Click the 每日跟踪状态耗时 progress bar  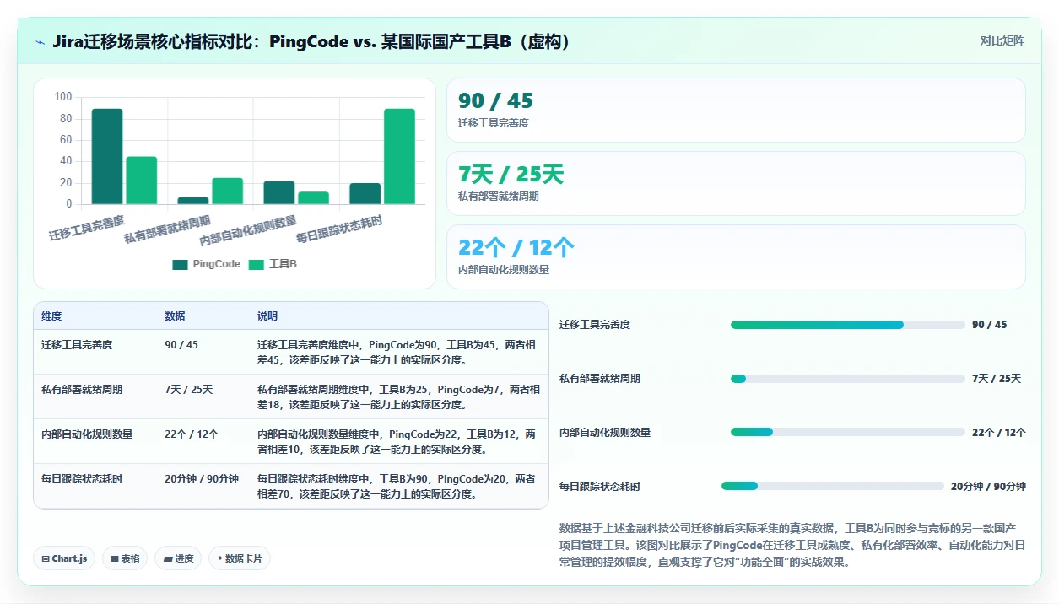(x=832, y=486)
